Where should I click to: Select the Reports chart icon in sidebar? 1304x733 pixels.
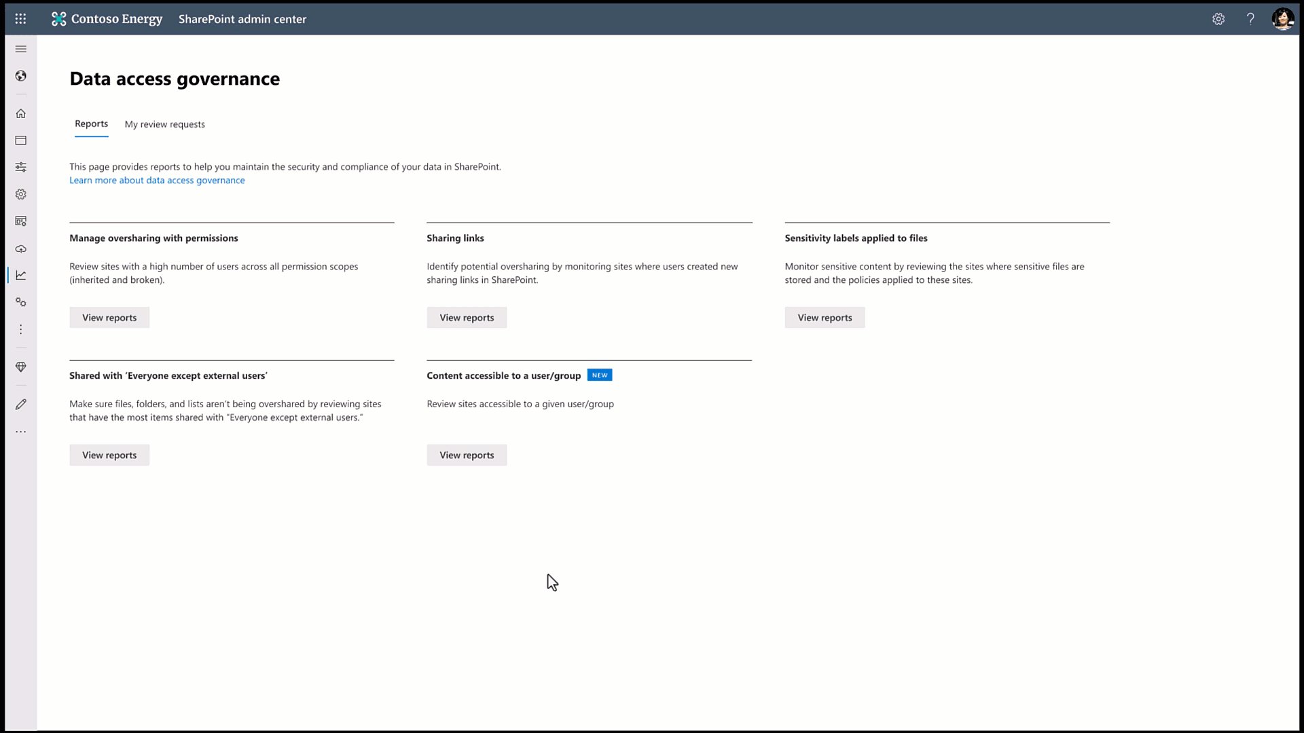(21, 276)
